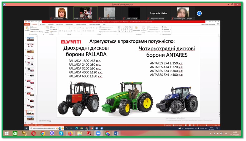Click the green John Deere tractor image
Viewport: 246px width, 141px height.
point(127,98)
